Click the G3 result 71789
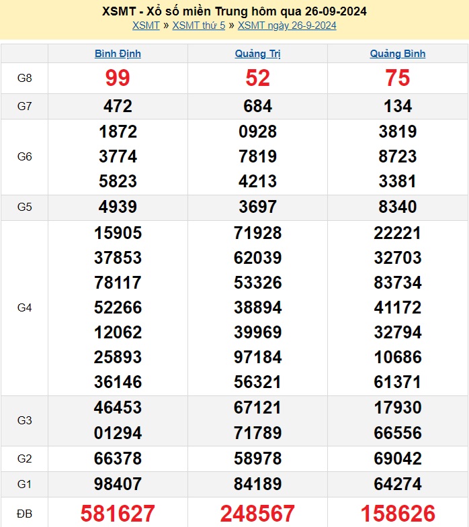Viewport: 469px width, 527px height. pos(257,433)
